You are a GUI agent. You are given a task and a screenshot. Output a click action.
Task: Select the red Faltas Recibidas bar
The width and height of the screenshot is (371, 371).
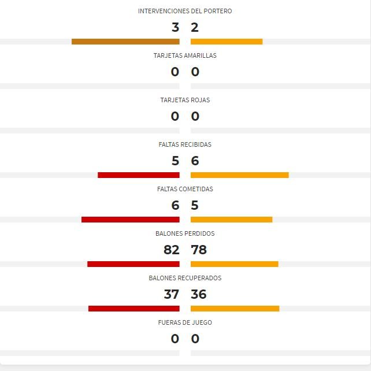click(x=139, y=175)
